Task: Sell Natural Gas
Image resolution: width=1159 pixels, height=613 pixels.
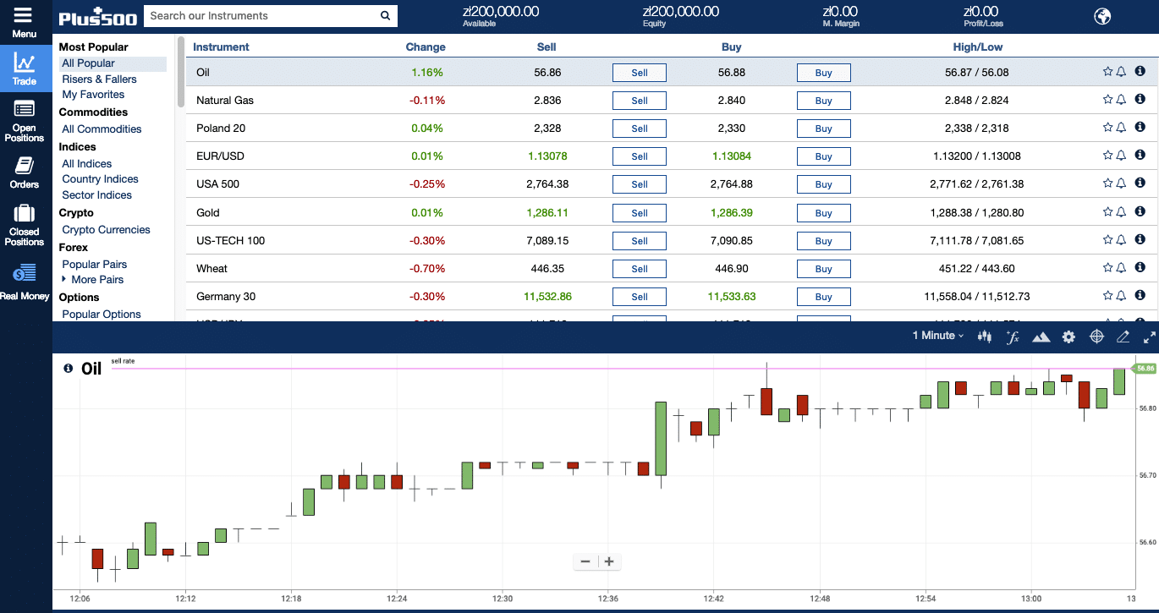Action: 640,101
